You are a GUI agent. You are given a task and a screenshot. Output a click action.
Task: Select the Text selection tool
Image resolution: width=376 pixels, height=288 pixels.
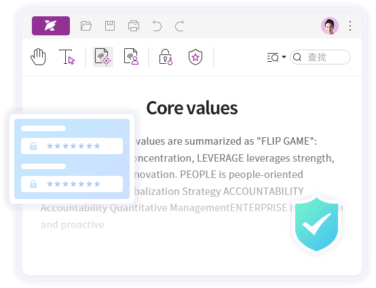67,57
